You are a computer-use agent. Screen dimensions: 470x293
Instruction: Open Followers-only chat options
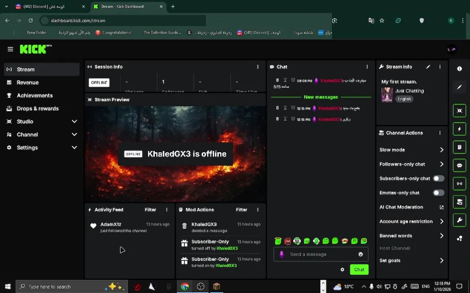click(x=412, y=164)
